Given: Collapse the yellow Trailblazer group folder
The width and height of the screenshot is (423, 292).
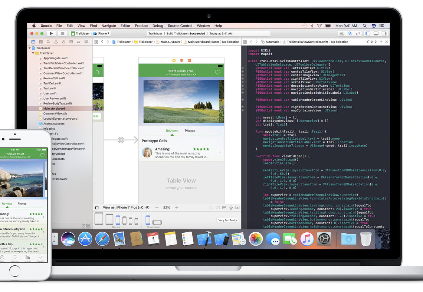Looking at the screenshot, I should [x=33, y=53].
